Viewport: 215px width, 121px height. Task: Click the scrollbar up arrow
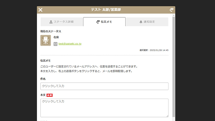pyautogui.click(x=174, y=15)
